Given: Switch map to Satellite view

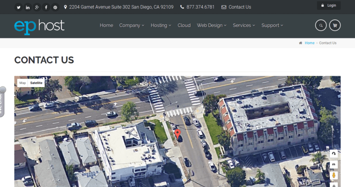Looking at the screenshot, I should (36, 83).
